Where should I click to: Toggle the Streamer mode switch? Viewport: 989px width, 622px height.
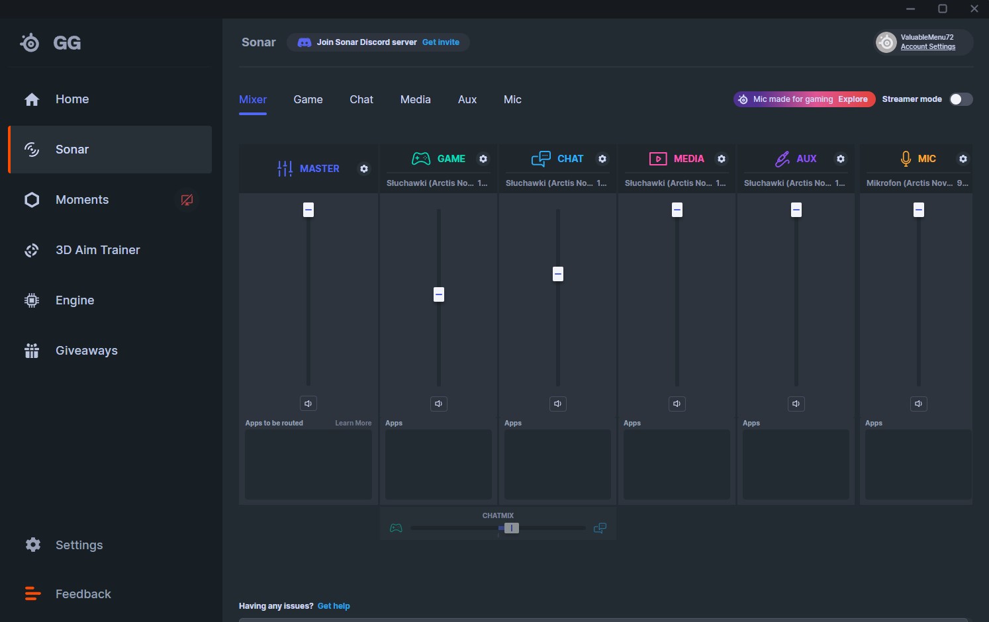(961, 99)
